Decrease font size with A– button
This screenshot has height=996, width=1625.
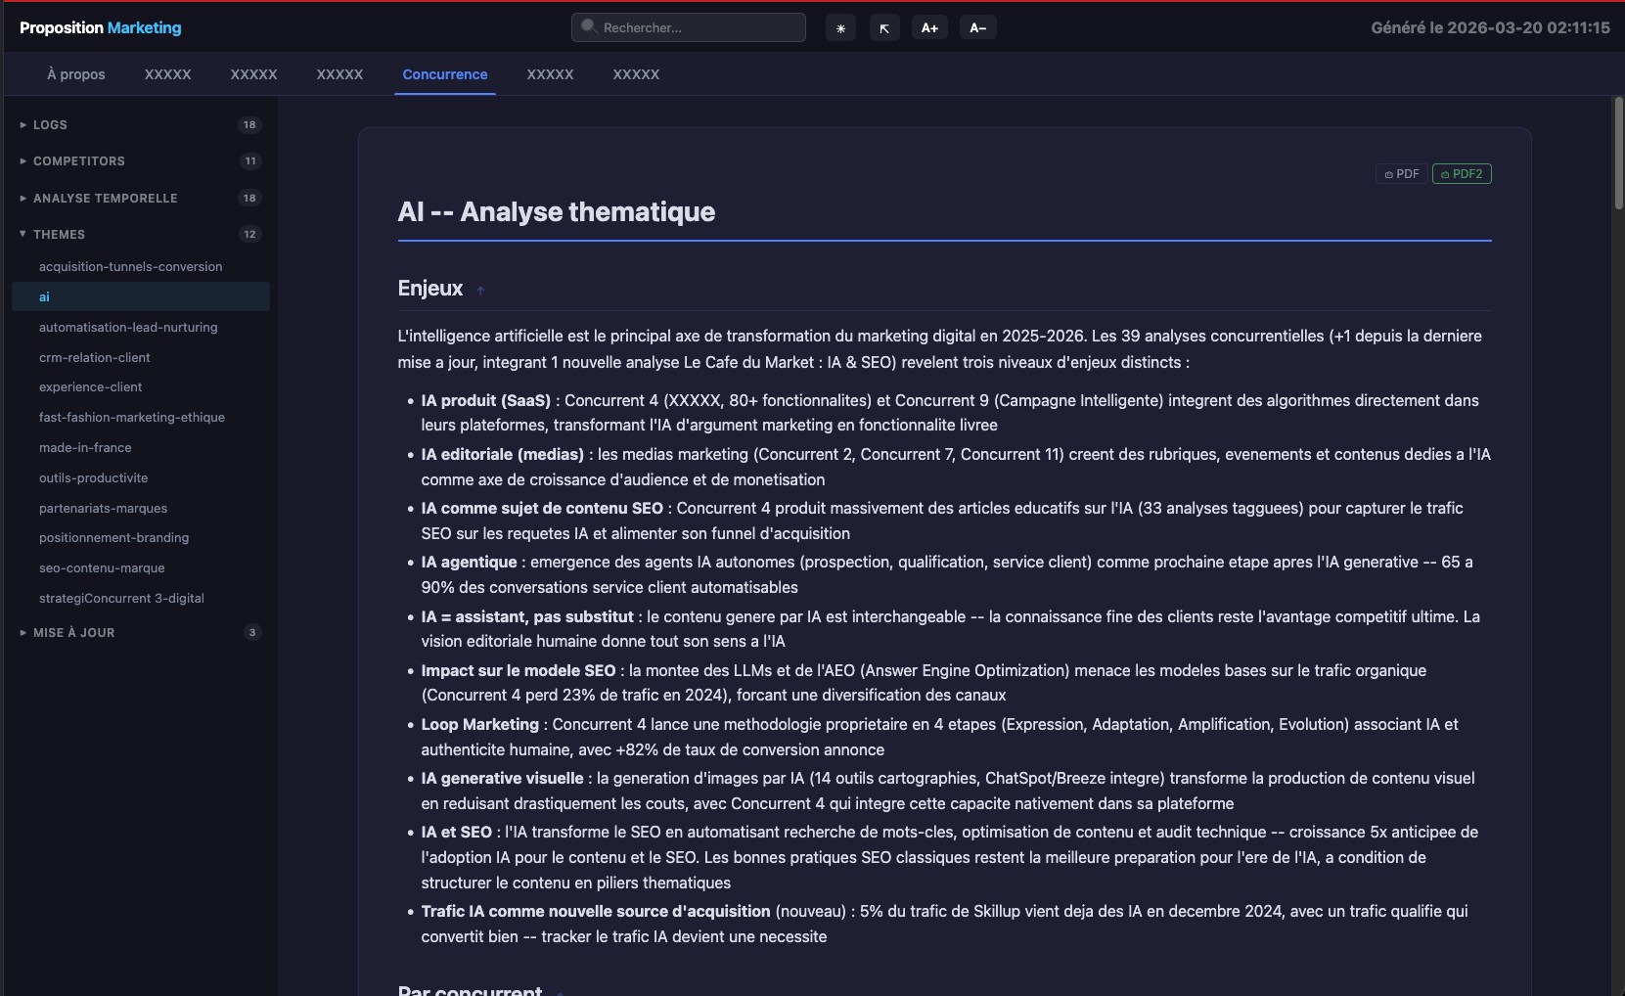(977, 28)
